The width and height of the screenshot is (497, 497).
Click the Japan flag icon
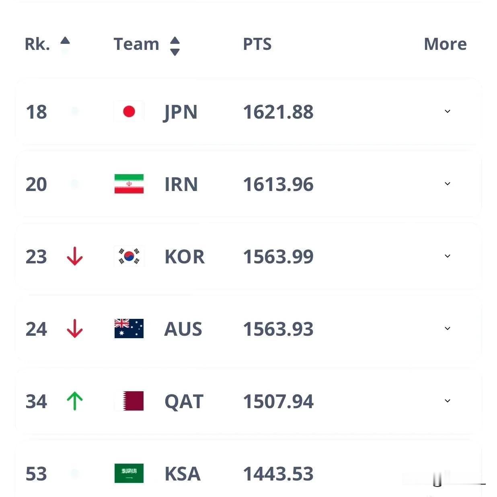pyautogui.click(x=129, y=111)
